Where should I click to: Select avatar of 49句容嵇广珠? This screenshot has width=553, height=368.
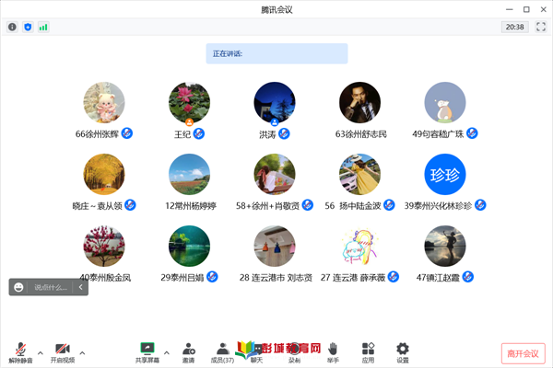445,102
